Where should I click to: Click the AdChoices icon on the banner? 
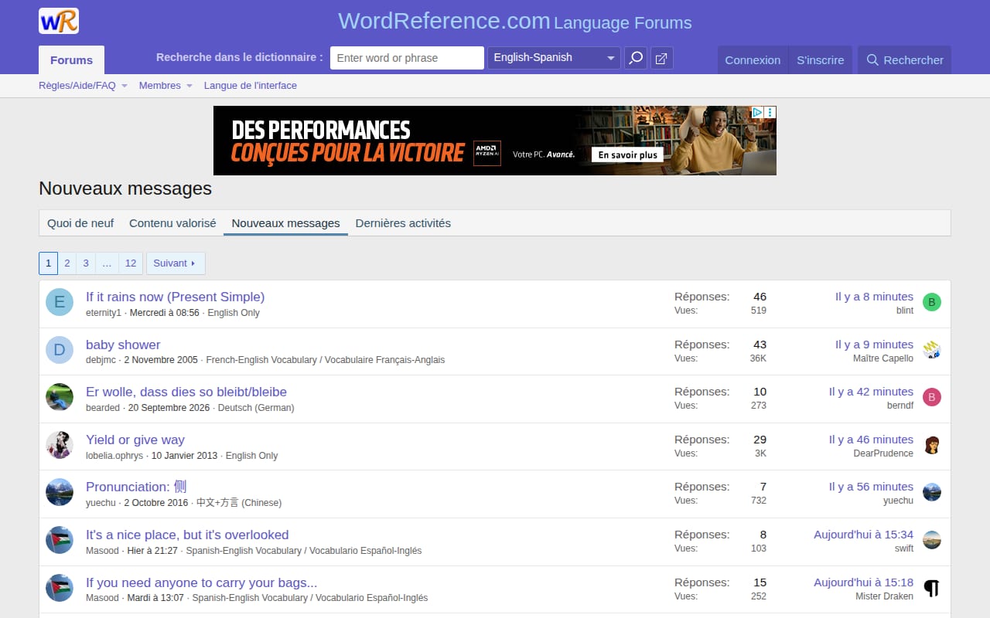pos(758,113)
